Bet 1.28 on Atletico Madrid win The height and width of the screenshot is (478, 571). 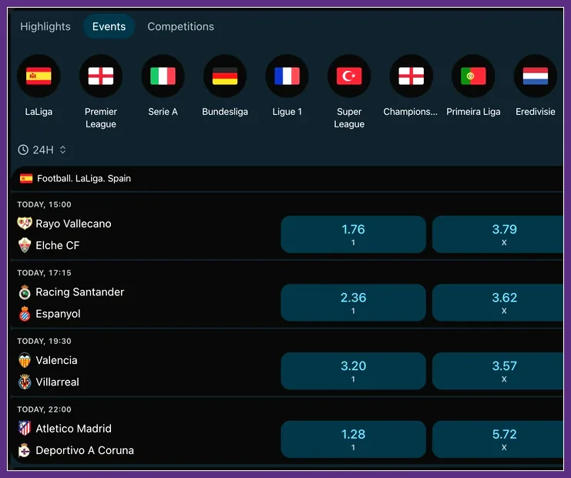pyautogui.click(x=353, y=439)
